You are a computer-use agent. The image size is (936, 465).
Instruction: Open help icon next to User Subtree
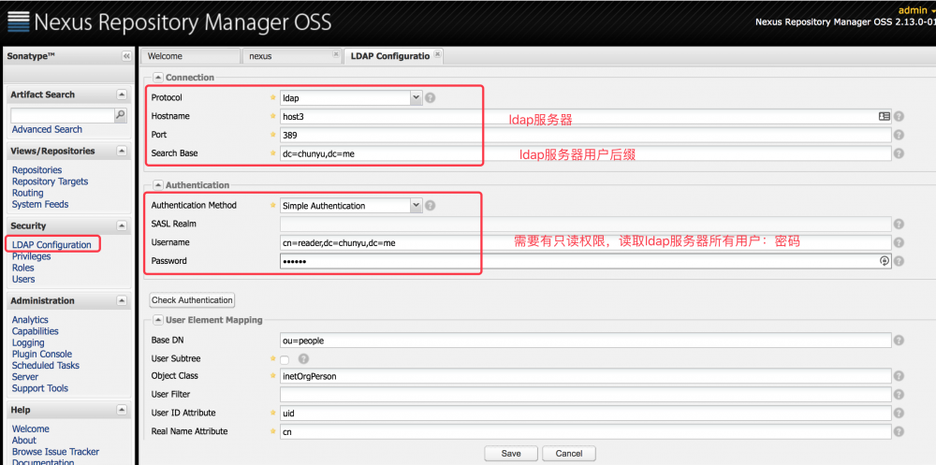[x=303, y=358]
